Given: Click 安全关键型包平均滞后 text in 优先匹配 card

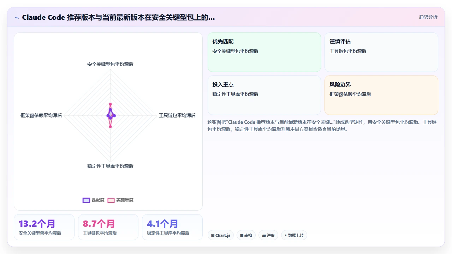Looking at the screenshot, I should click(x=235, y=51).
